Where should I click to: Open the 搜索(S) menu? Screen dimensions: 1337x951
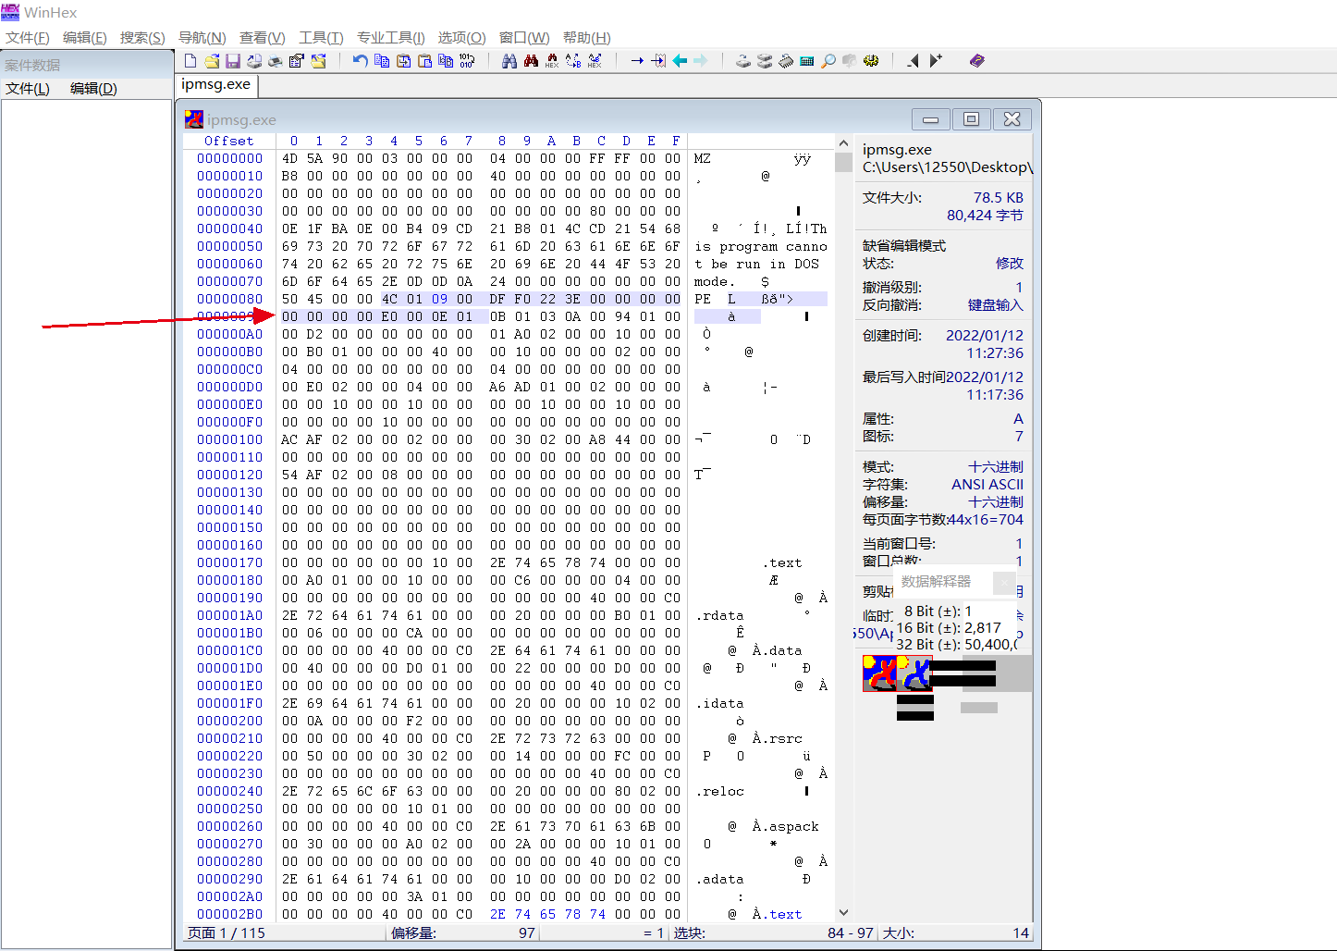pos(142,37)
